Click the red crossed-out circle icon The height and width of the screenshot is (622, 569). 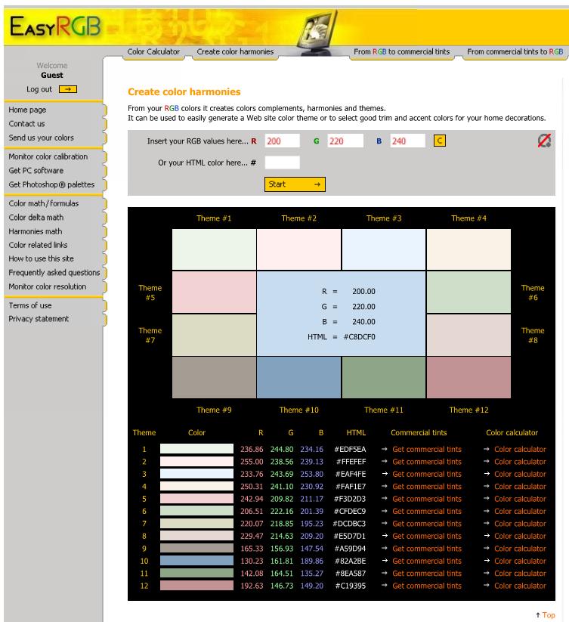(543, 141)
